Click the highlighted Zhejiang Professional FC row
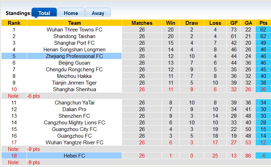This screenshot has height=167, width=271. (74, 56)
